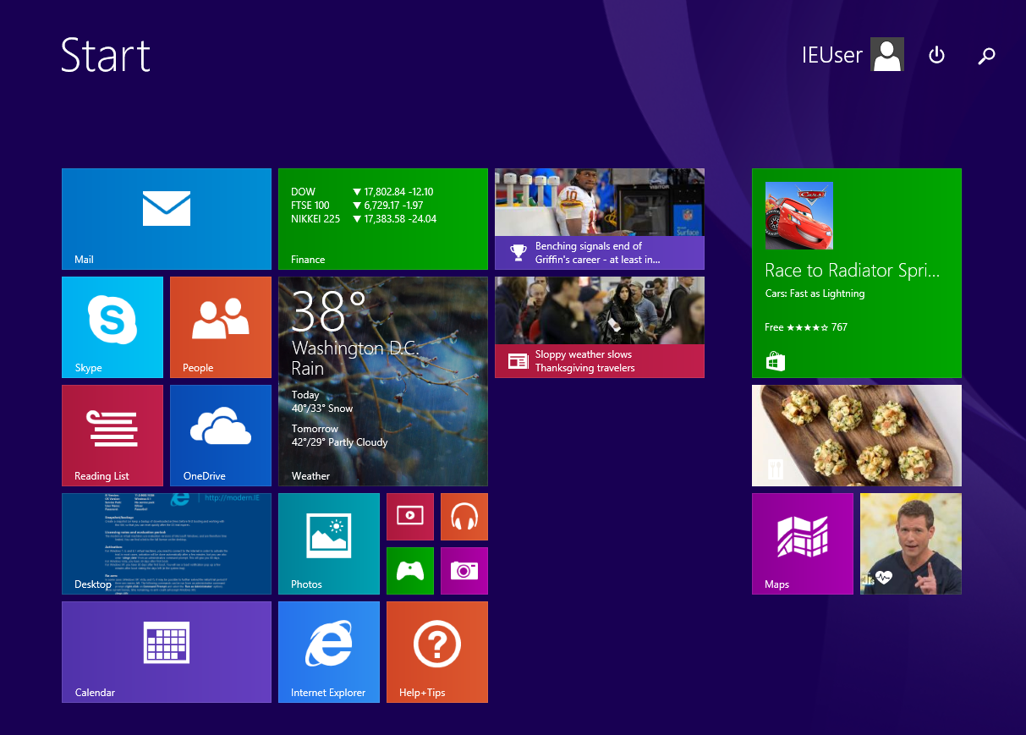
Task: Launch the Mail app
Action: [x=166, y=218]
